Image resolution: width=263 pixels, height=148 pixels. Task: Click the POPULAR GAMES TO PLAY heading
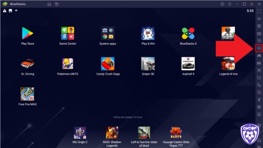[128, 117]
